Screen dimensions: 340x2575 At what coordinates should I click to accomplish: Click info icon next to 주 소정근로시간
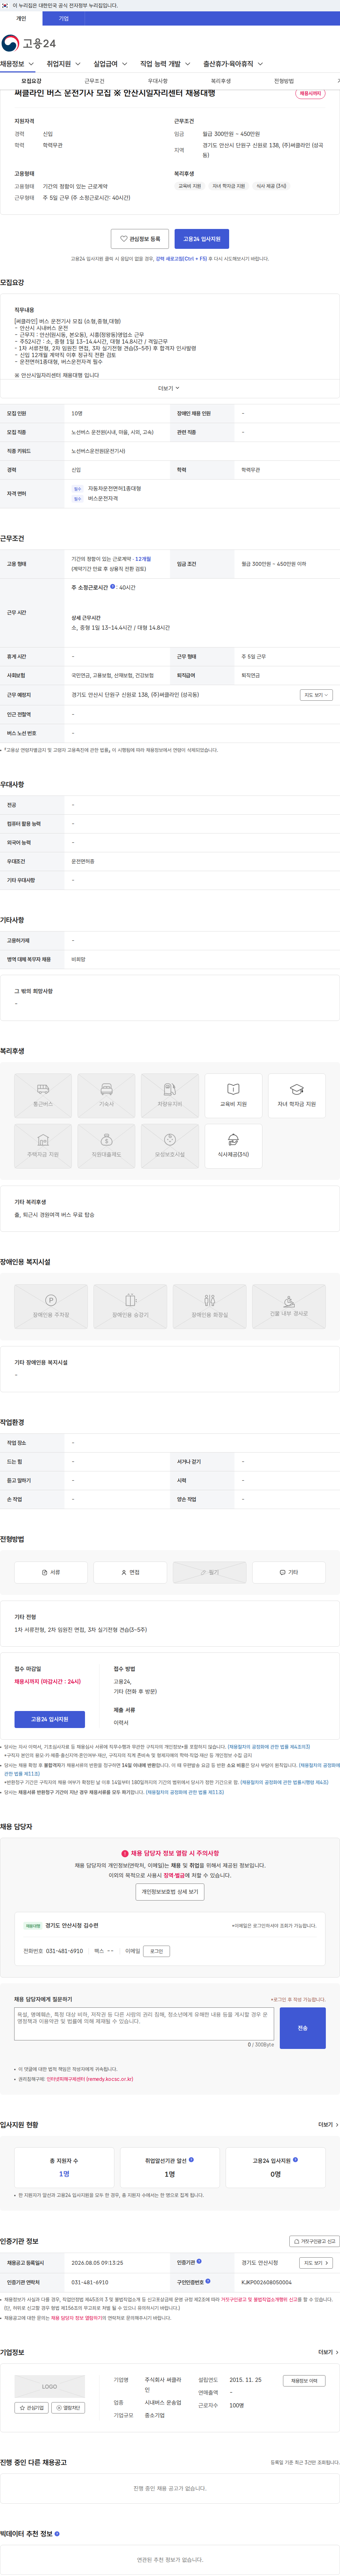113,587
